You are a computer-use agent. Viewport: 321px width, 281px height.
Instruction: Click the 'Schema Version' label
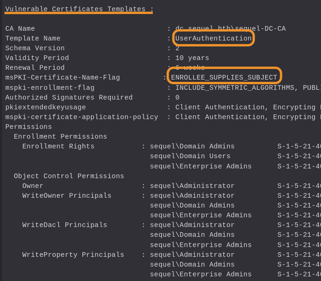click(x=35, y=48)
